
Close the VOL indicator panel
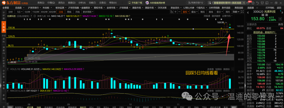pos(233,69)
